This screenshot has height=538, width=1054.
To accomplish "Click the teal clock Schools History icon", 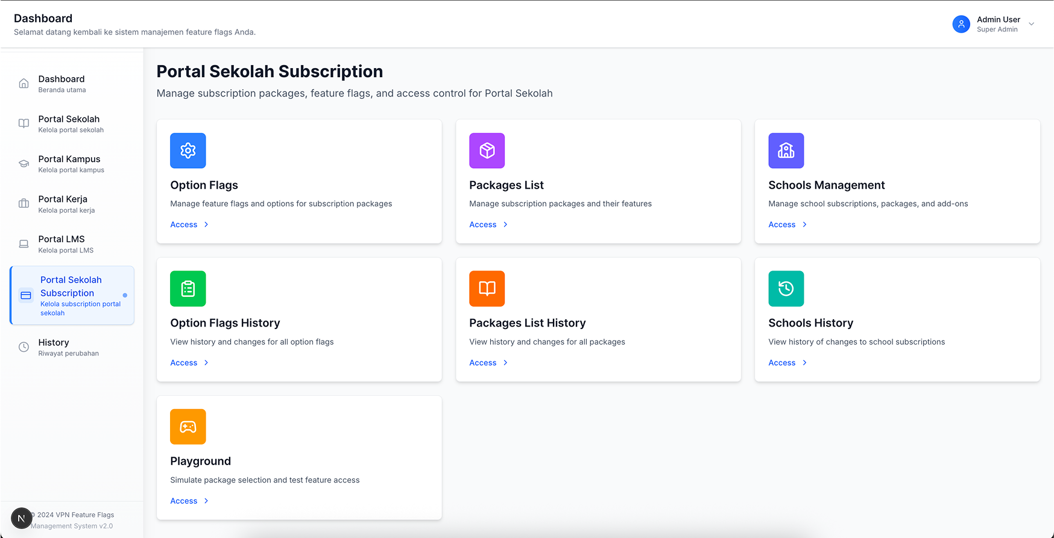I will point(786,289).
